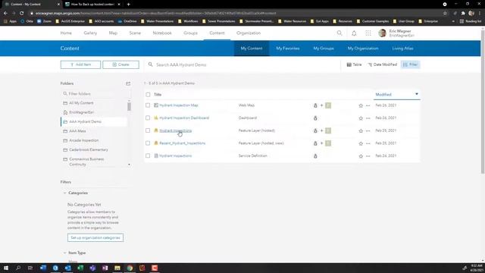Toggle the Filter panel button
This screenshot has height=273, width=485.
pyautogui.click(x=411, y=64)
